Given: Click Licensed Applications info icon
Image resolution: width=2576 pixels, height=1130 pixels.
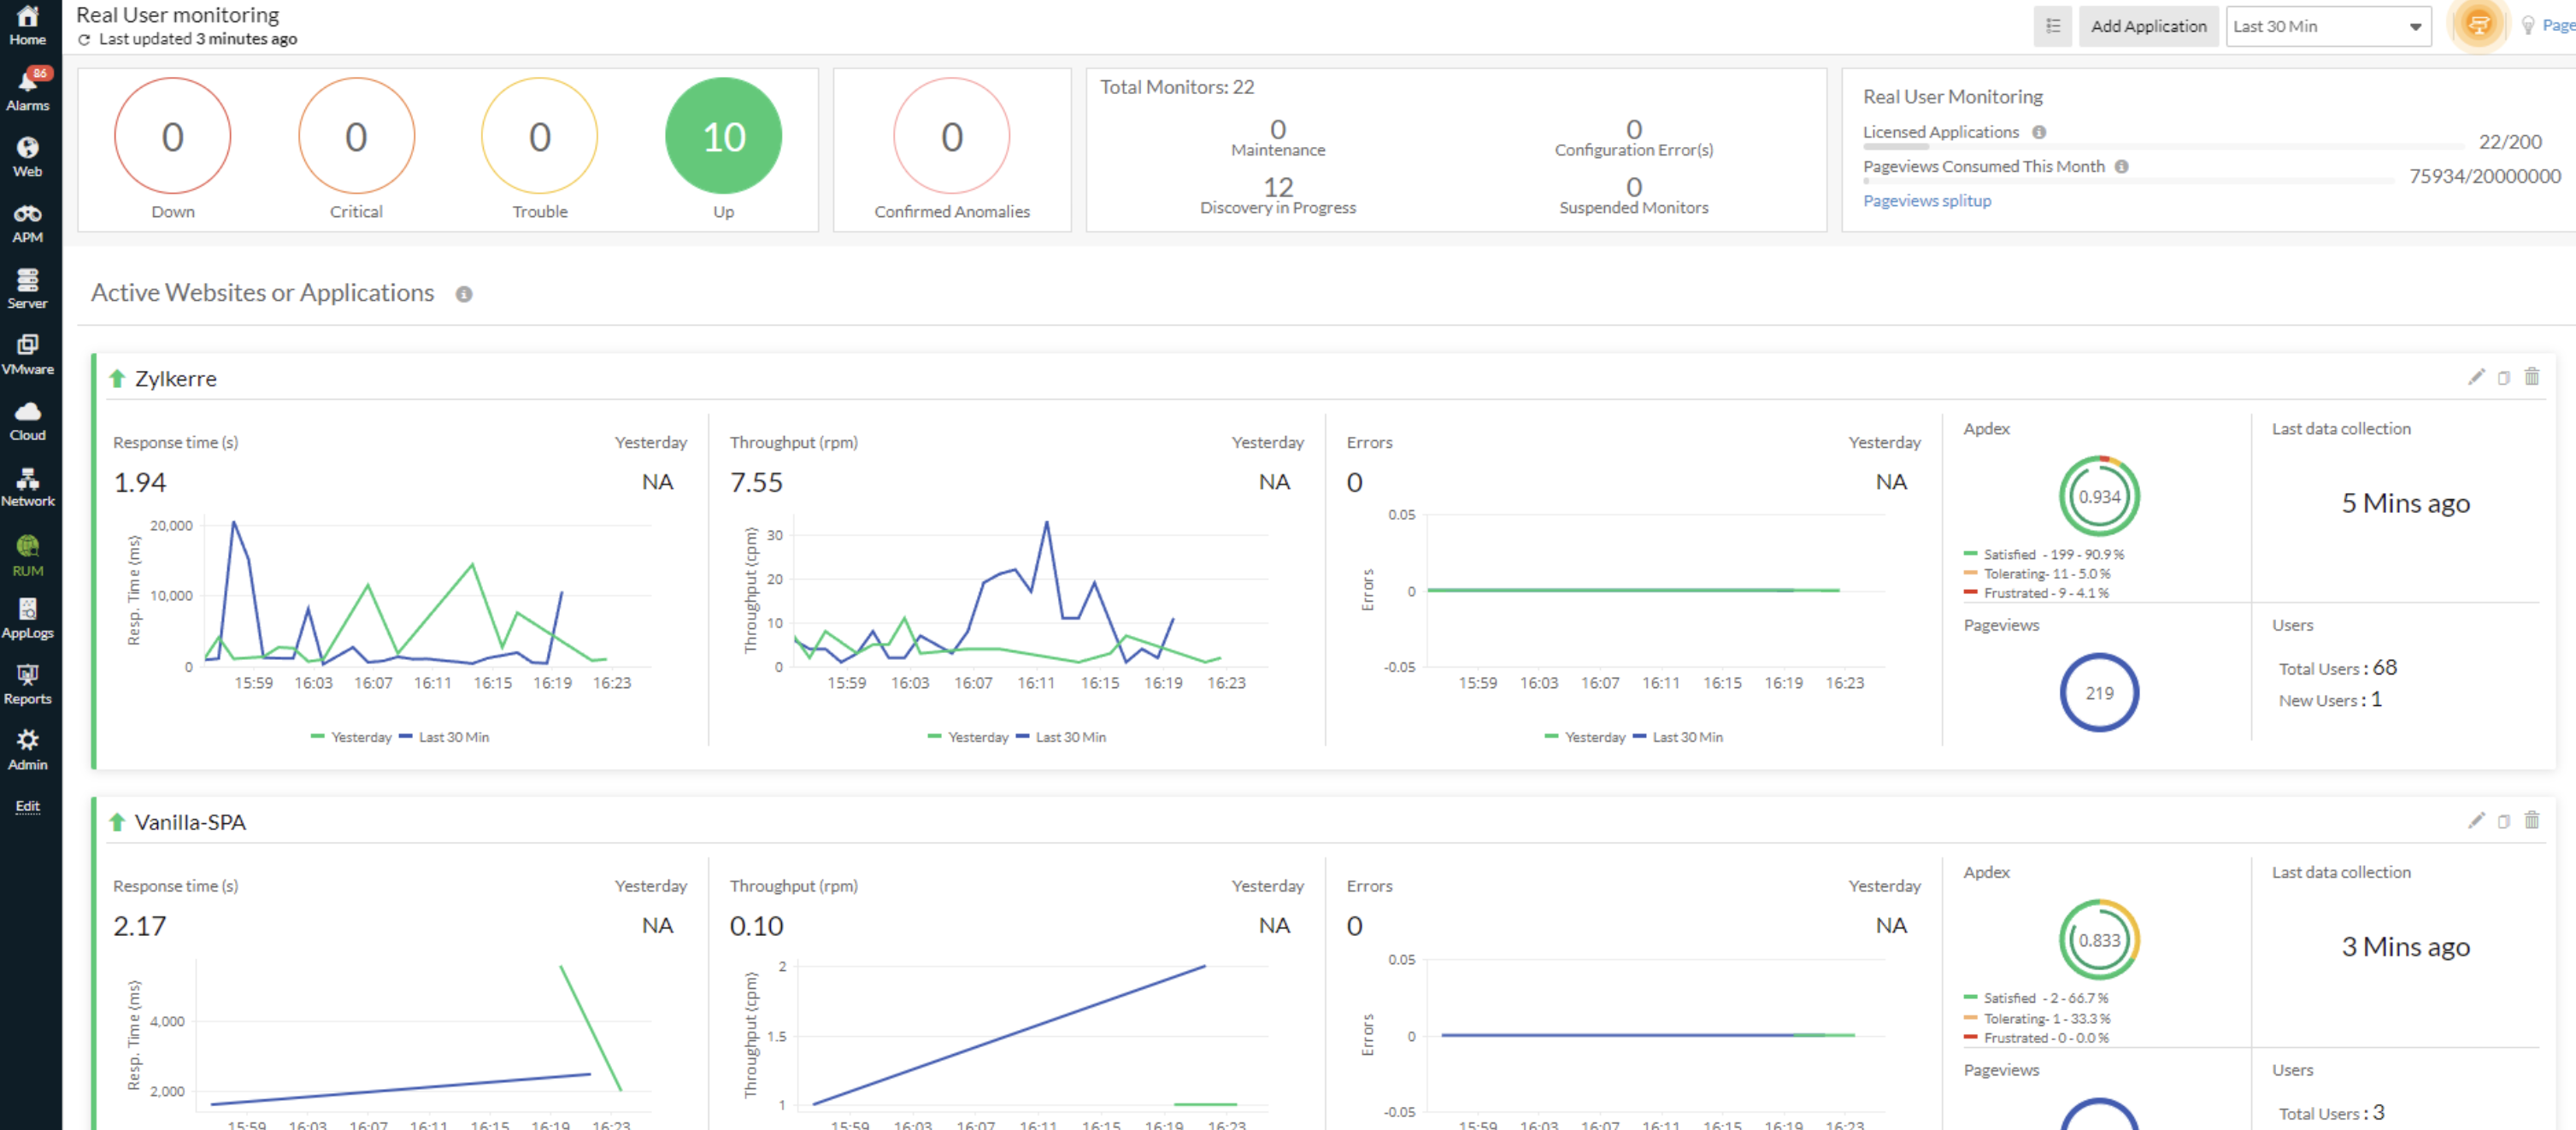Looking at the screenshot, I should coord(2038,132).
